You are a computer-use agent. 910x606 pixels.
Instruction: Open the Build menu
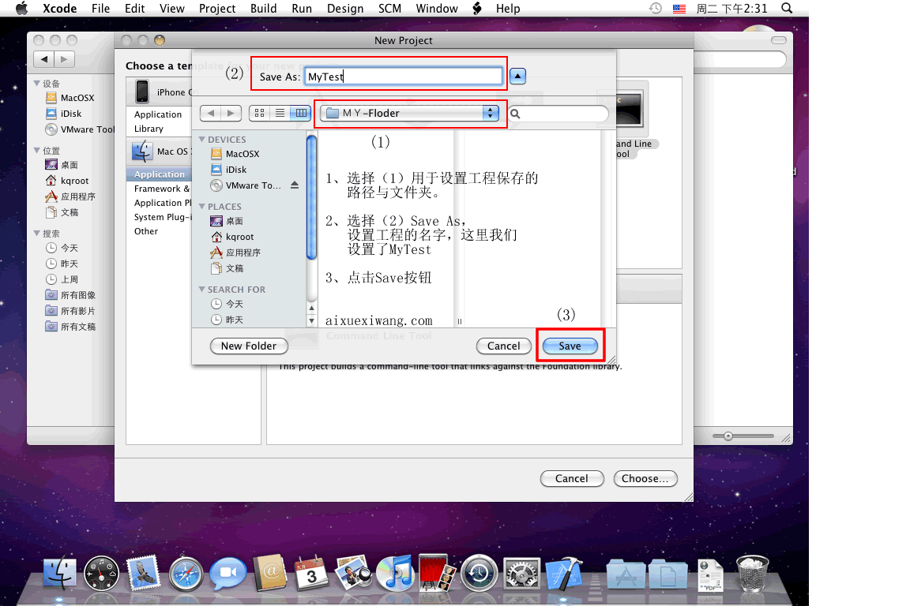(264, 8)
